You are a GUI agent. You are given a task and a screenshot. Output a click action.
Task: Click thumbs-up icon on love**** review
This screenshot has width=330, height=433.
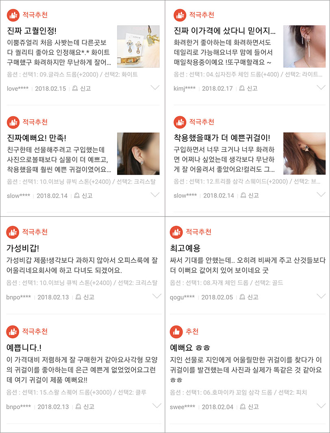click(13, 15)
